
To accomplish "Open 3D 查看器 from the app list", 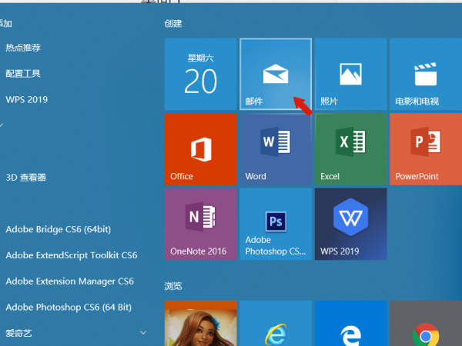I will point(26,177).
